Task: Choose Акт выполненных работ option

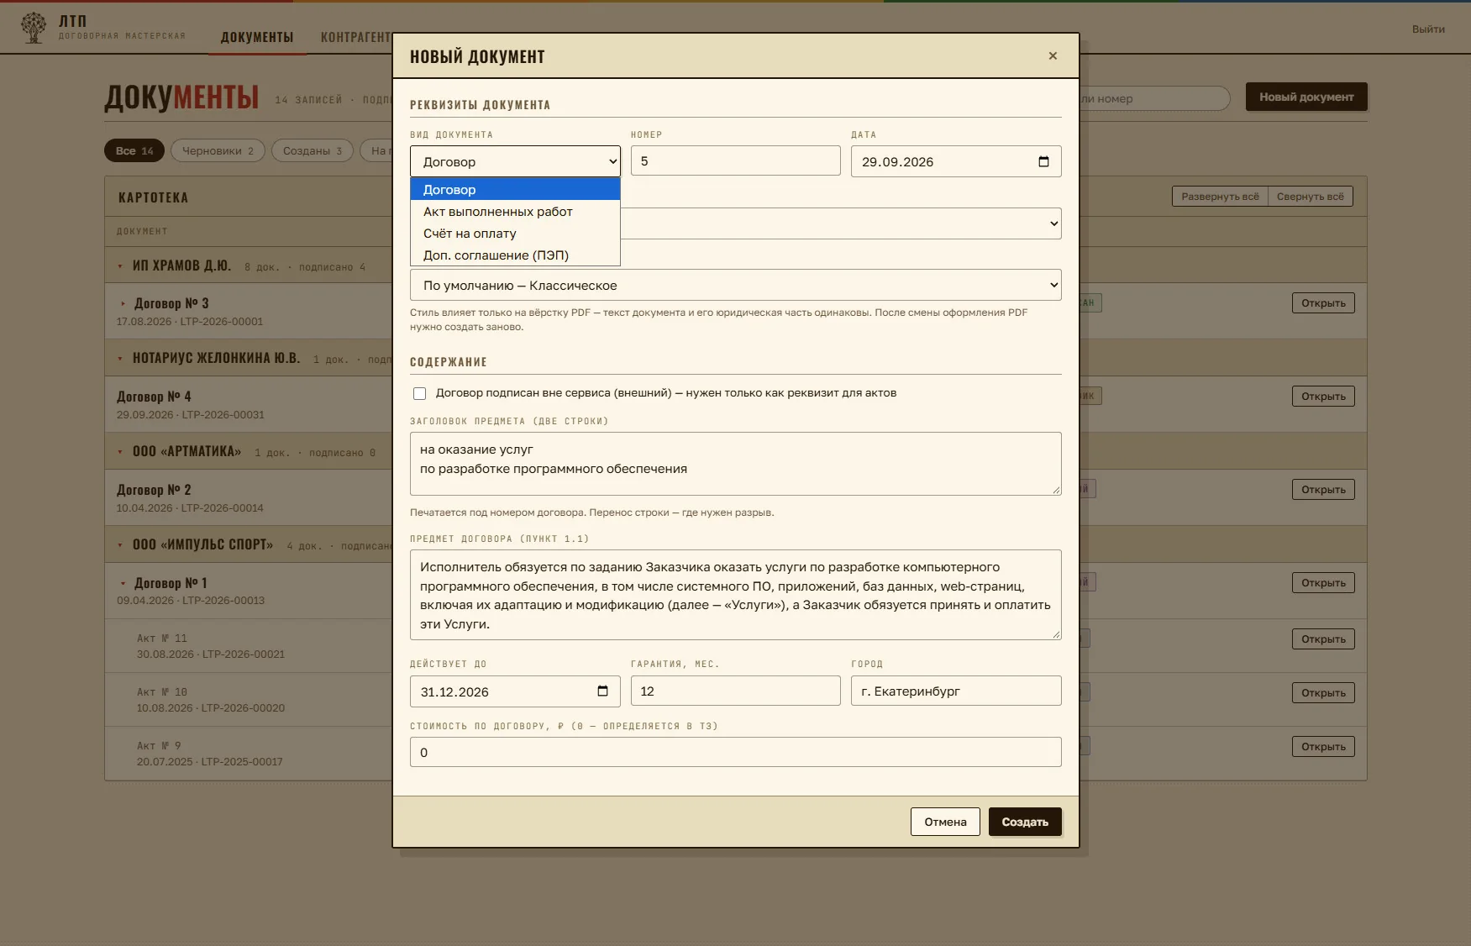Action: [515, 212]
